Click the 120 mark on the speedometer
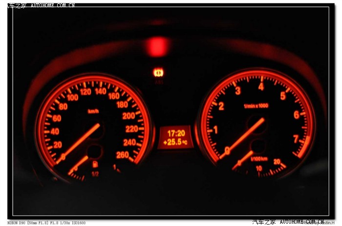 tap(85, 92)
